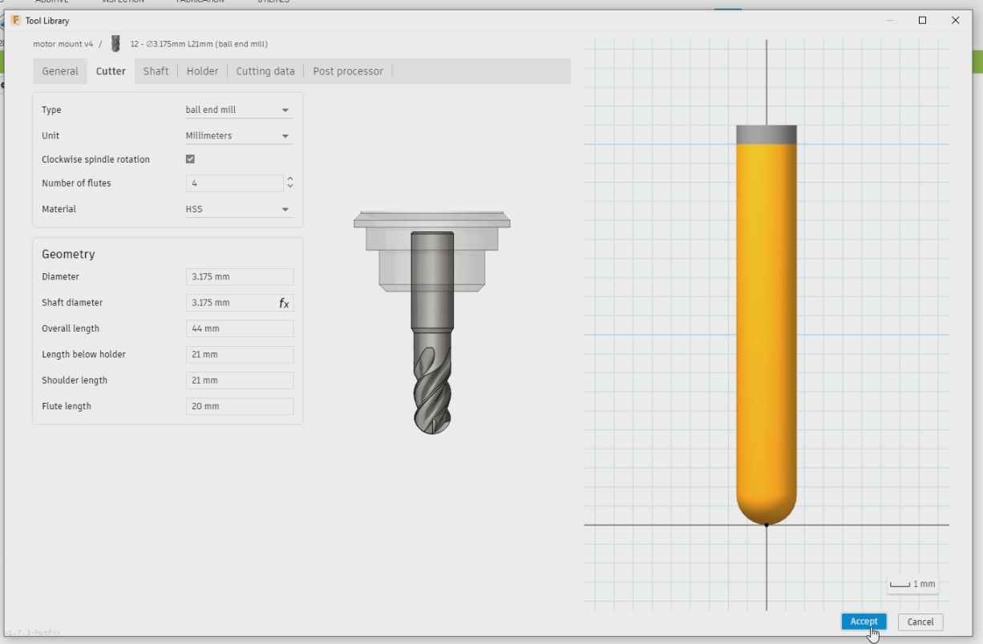Switch to the Cutting data tab
The height and width of the screenshot is (644, 983).
[265, 71]
